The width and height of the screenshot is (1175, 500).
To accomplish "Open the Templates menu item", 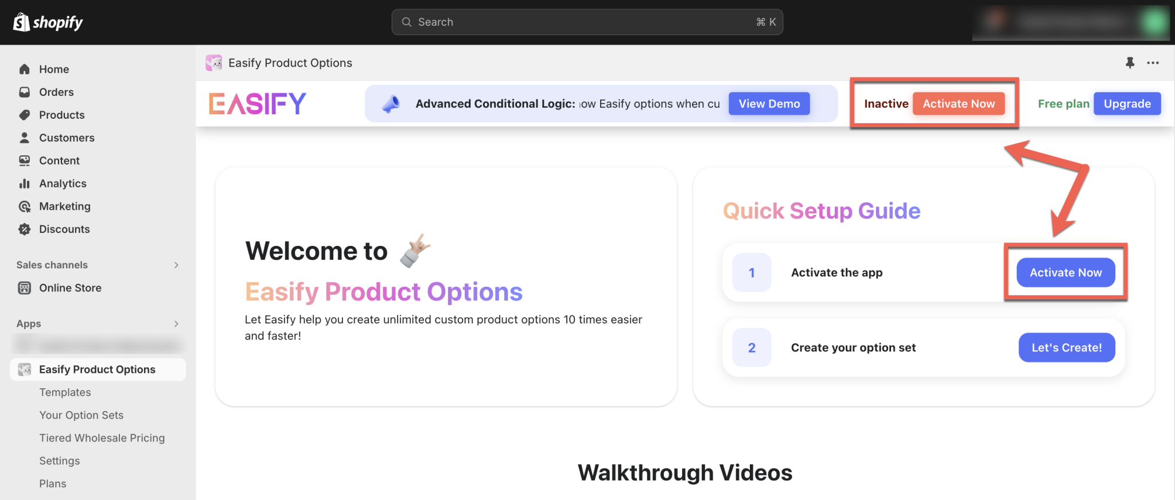I will coord(65,392).
